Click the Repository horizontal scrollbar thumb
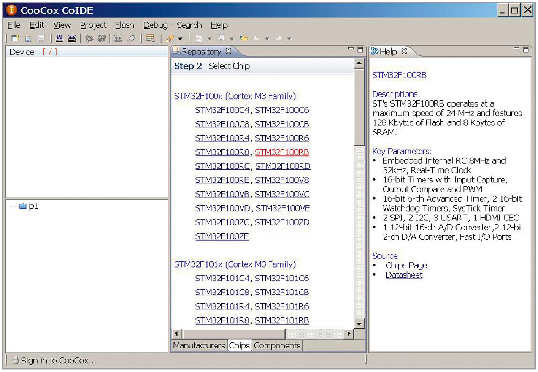 pyautogui.click(x=233, y=334)
